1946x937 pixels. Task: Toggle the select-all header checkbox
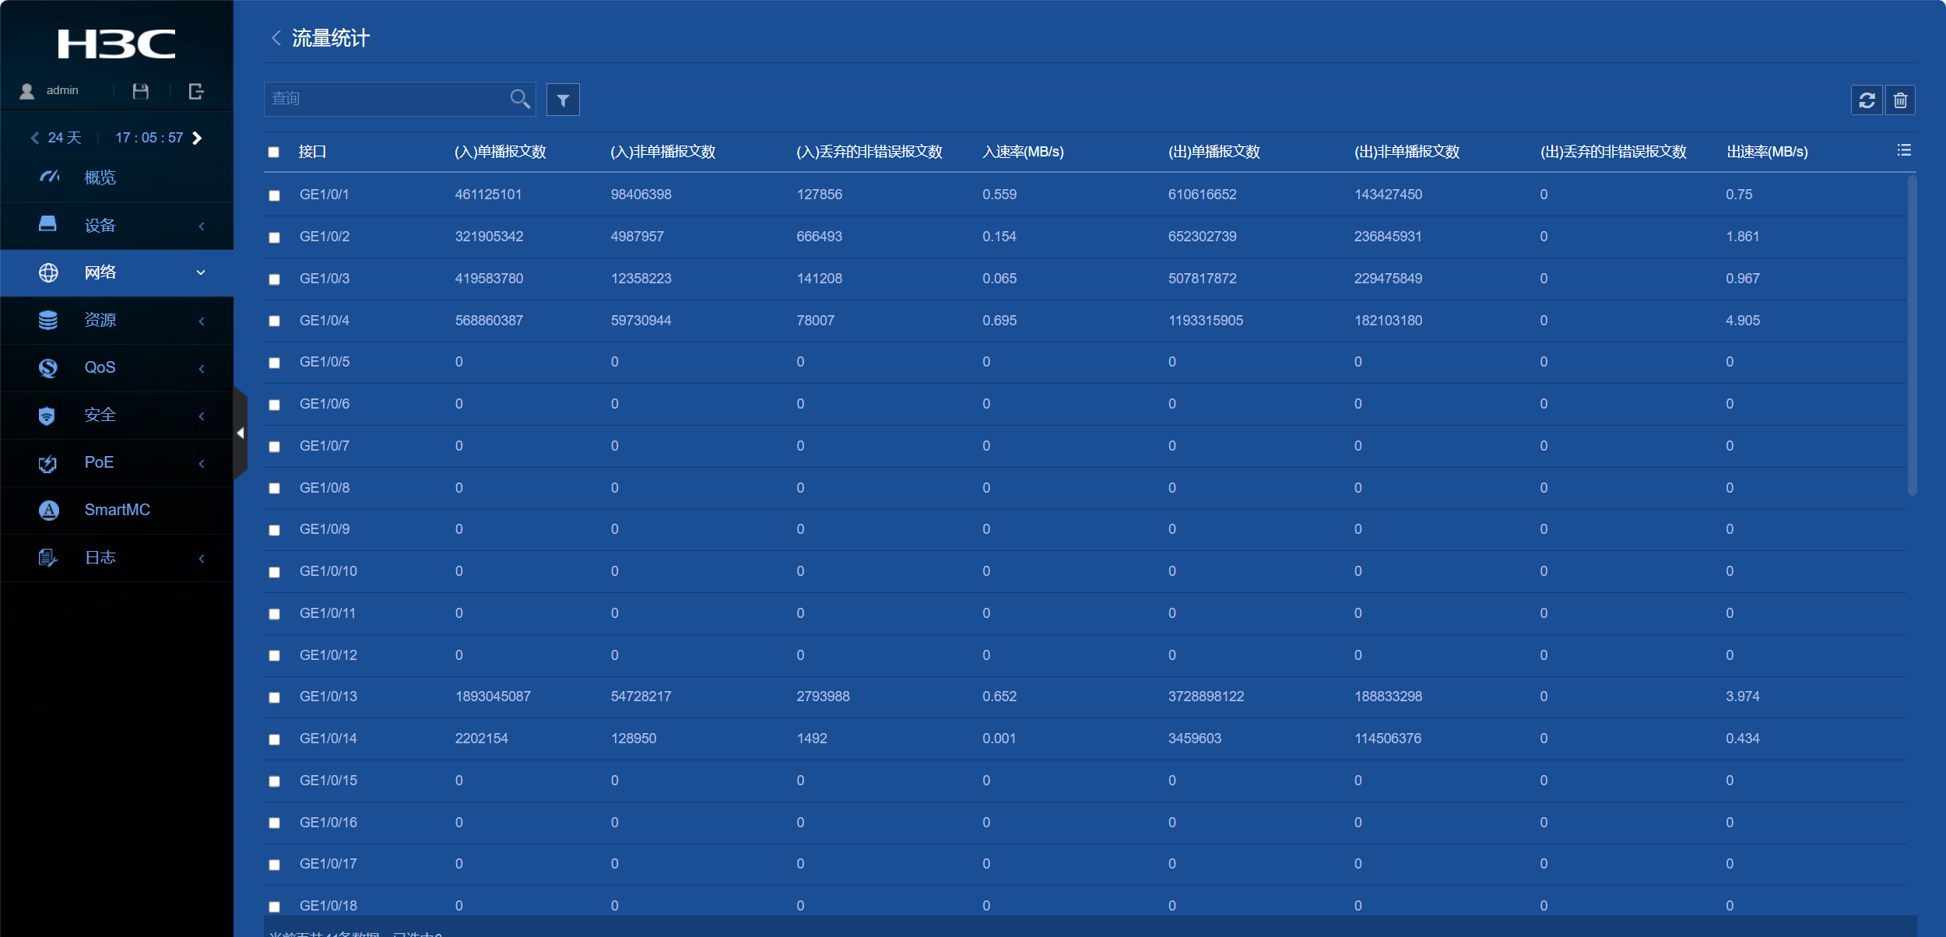[274, 152]
